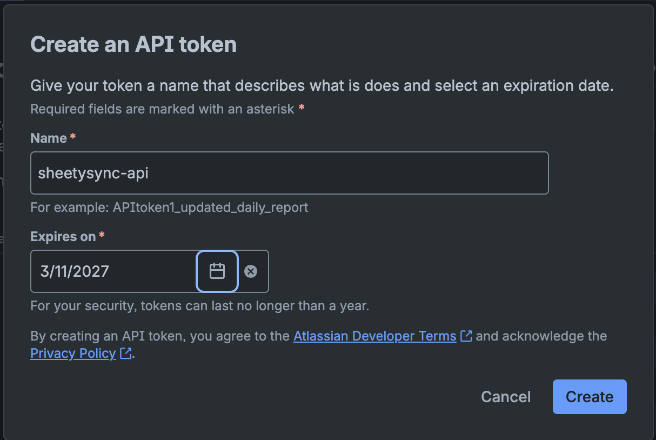Clear the expiration date using the X icon

pyautogui.click(x=251, y=271)
